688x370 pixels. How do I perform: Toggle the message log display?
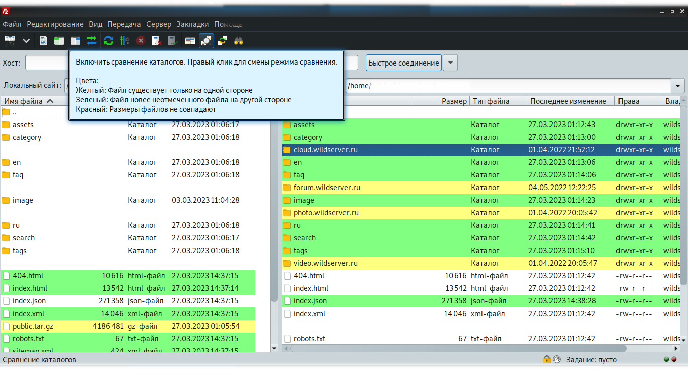pos(44,41)
